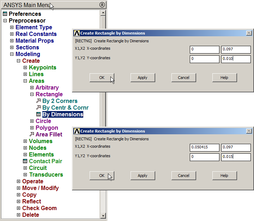Click Cancel in the lower rectangle dialog
Viewport: 254px width, 221px height.
click(x=183, y=176)
